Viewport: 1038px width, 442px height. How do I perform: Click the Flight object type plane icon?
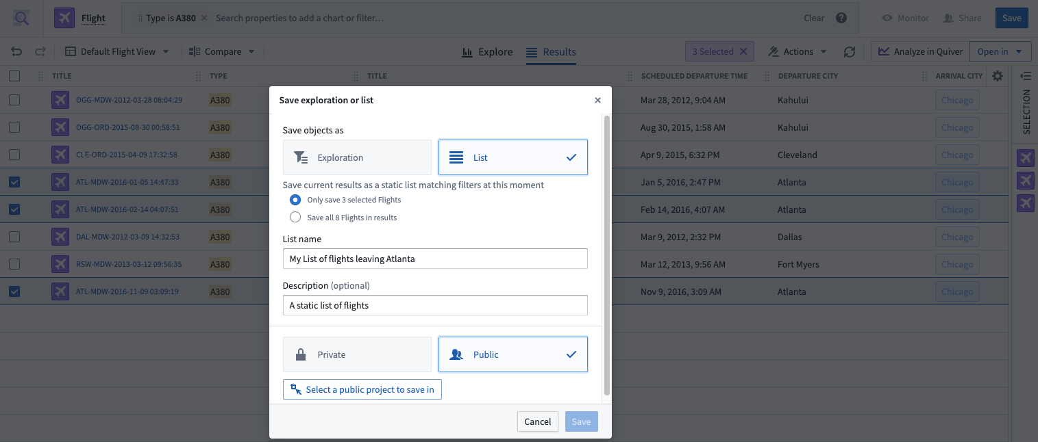pyautogui.click(x=64, y=18)
